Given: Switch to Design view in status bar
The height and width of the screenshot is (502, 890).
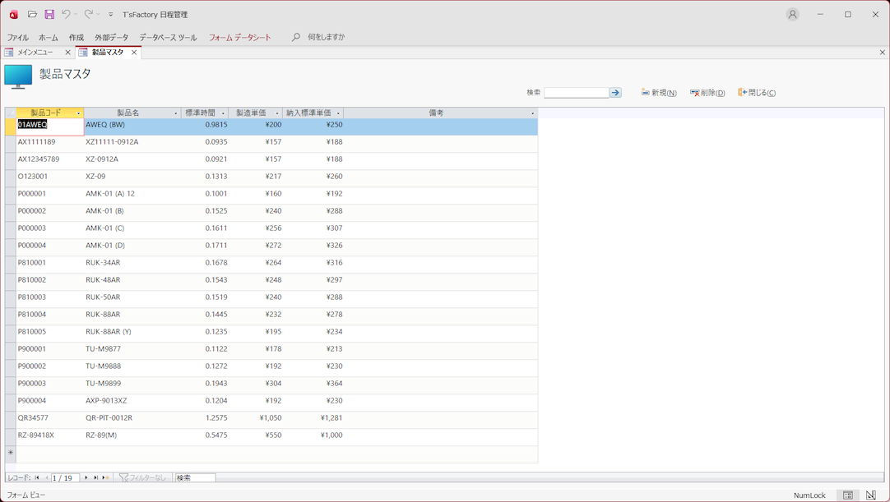Looking at the screenshot, I should point(871,495).
